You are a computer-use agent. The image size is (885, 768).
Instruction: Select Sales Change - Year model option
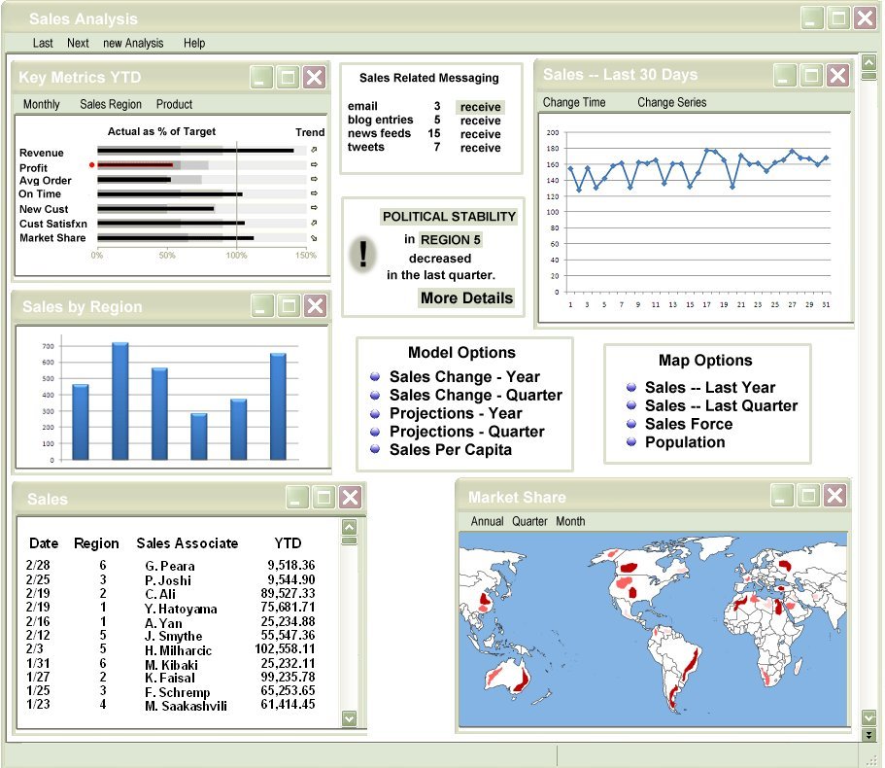pyautogui.click(x=464, y=377)
